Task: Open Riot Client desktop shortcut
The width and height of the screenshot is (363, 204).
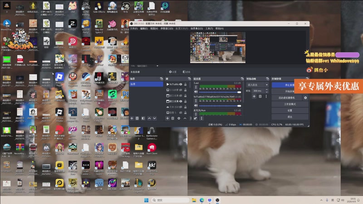Action: tap(152, 149)
